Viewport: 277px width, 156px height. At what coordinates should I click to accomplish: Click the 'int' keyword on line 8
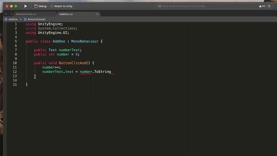coord(52,54)
